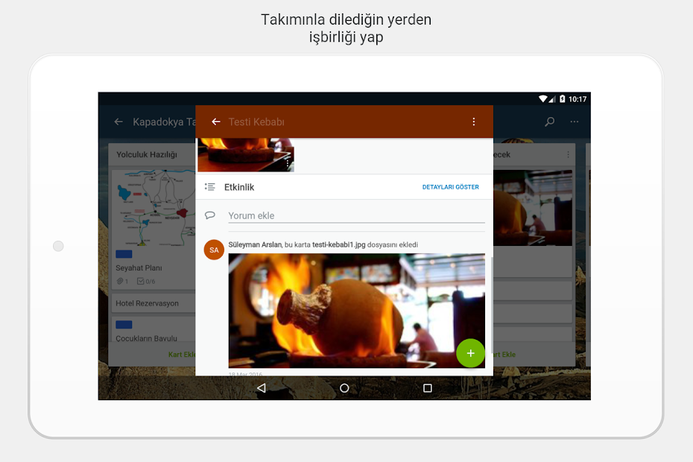Tap Android back navigation button
This screenshot has height=462, width=693.
262,387
